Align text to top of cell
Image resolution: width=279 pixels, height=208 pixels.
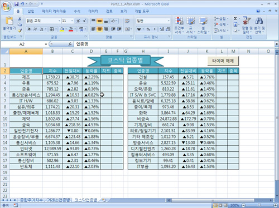click(94, 21)
